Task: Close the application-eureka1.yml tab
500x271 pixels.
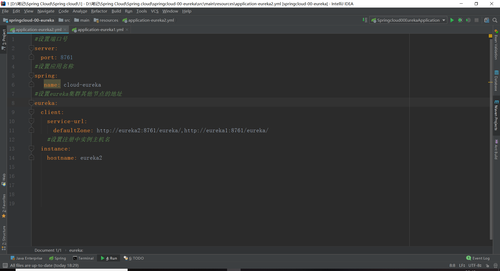Action: click(x=127, y=30)
